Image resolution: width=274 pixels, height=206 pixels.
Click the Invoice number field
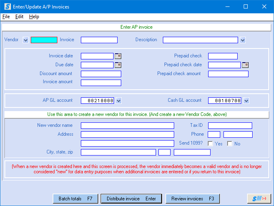[99, 40]
